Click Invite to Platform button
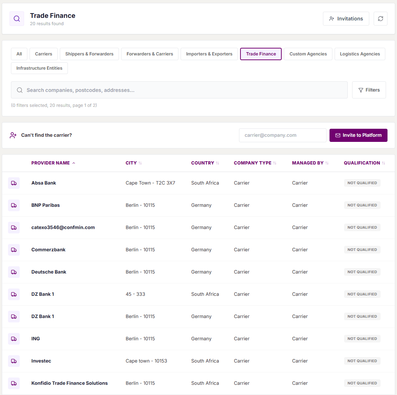The width and height of the screenshot is (397, 395). (358, 135)
